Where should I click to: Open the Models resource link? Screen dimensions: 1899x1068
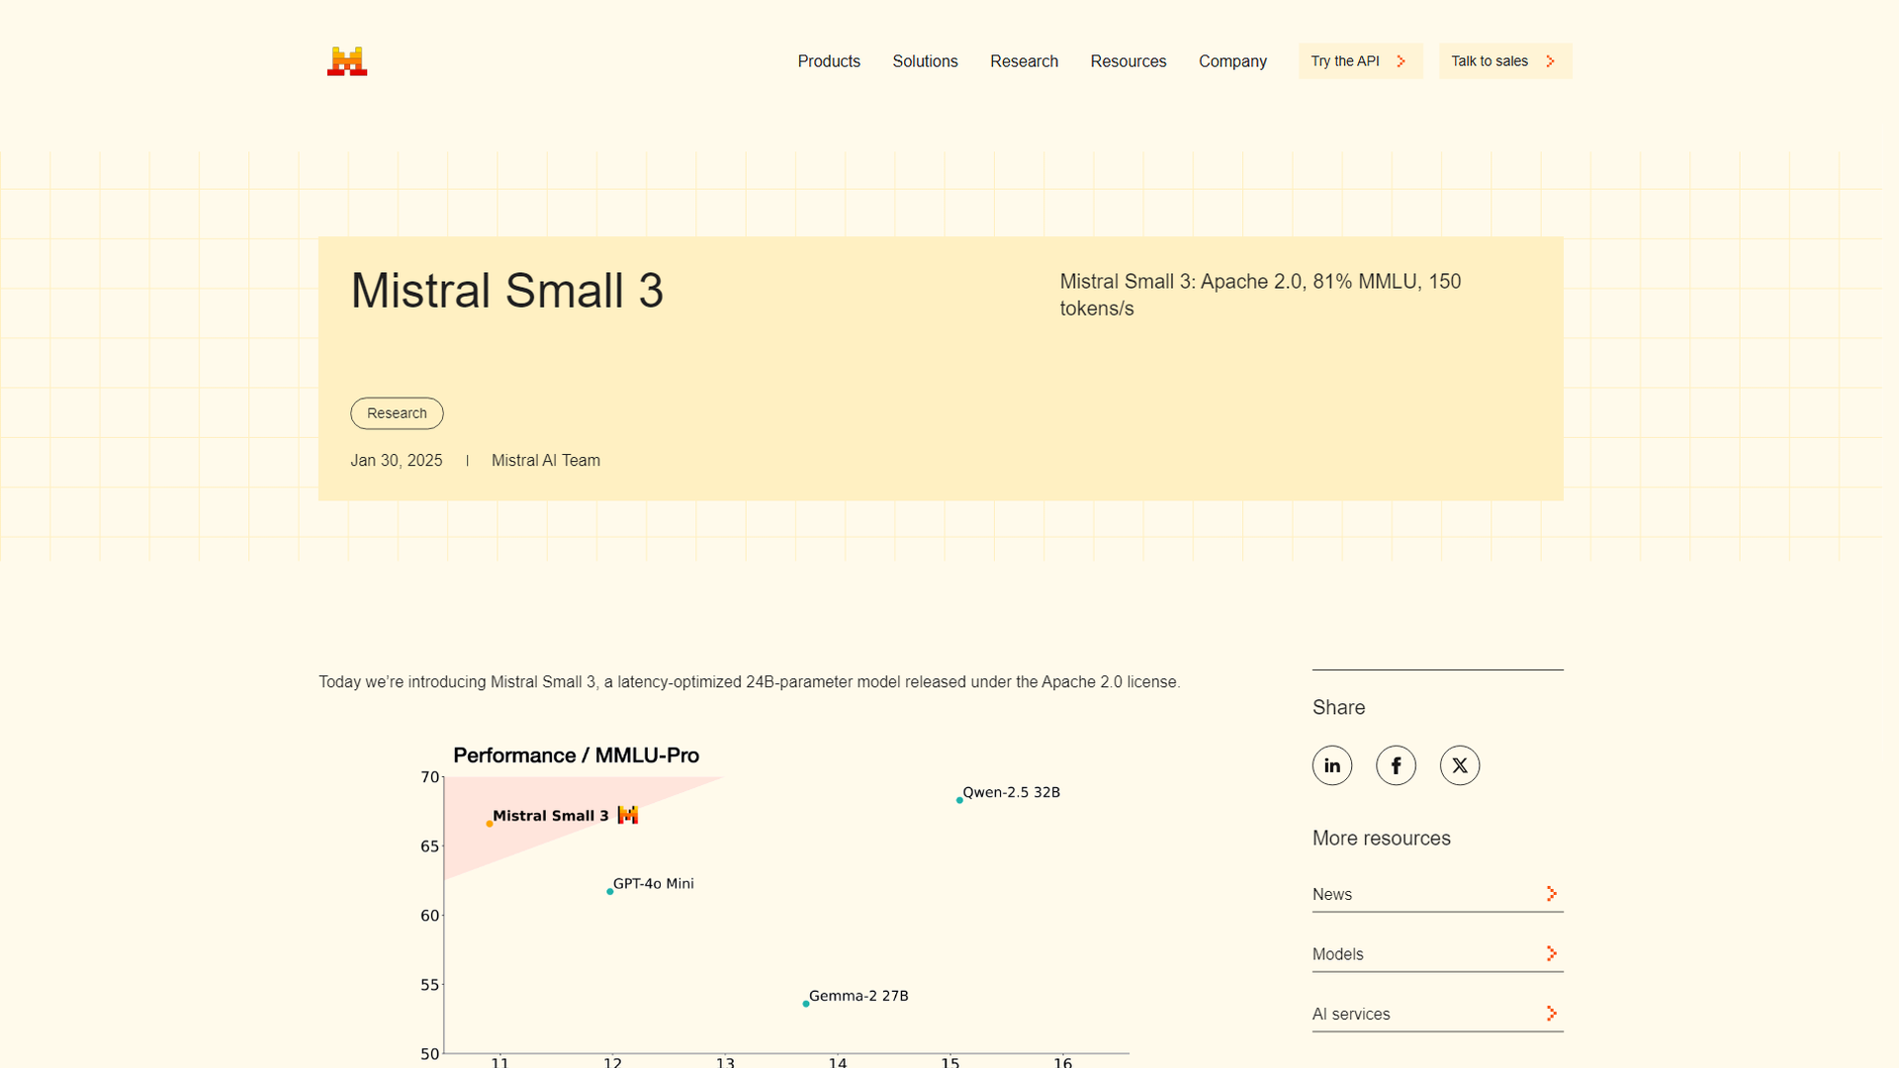1437,954
